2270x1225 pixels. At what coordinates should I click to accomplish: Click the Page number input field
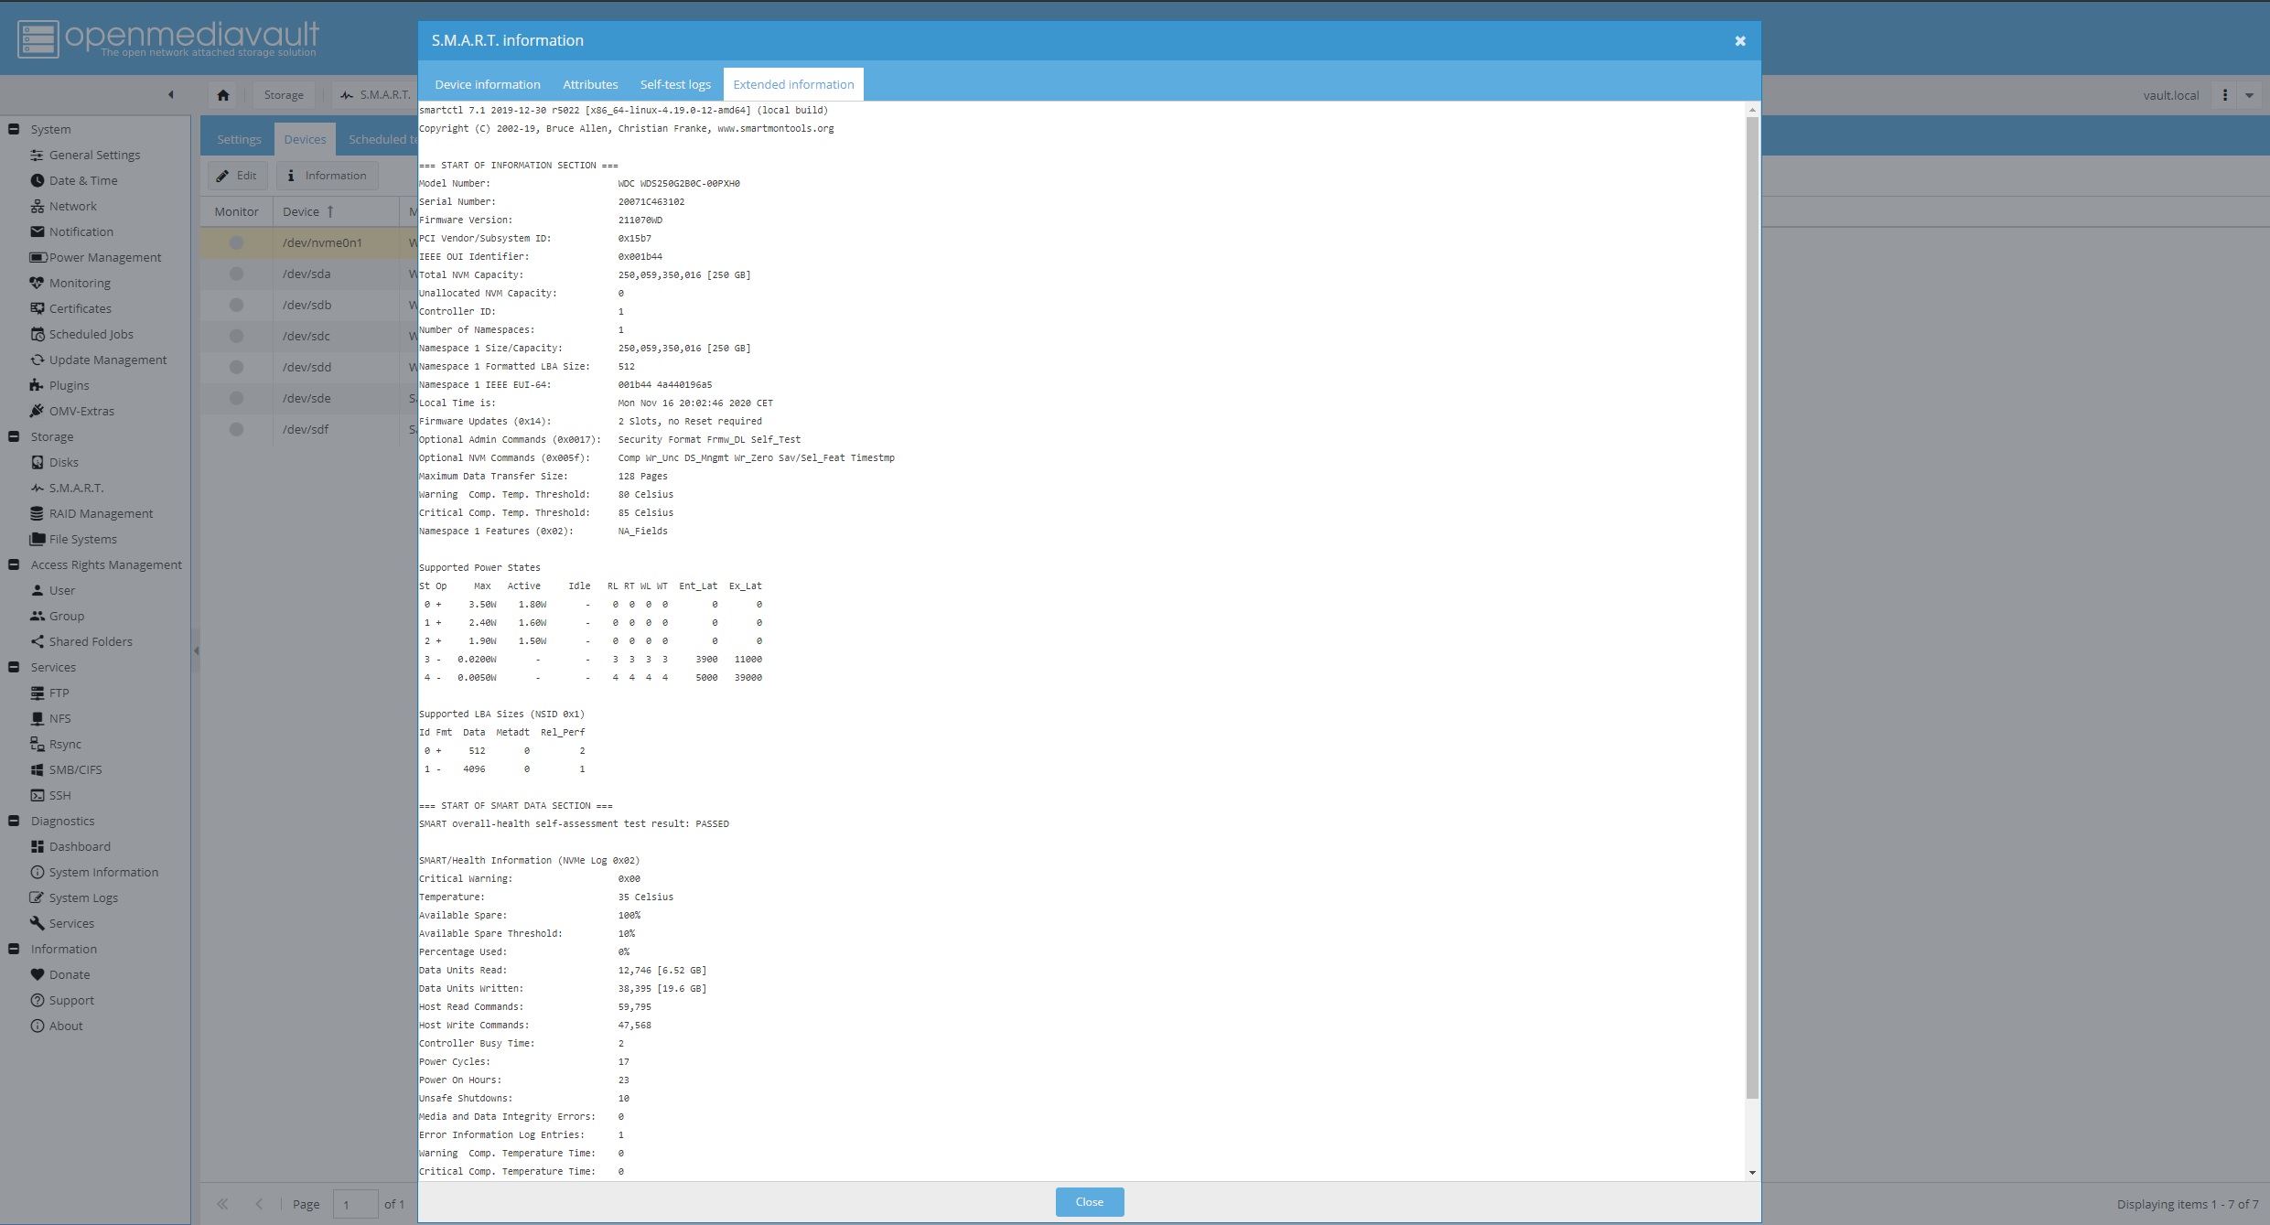(355, 1204)
